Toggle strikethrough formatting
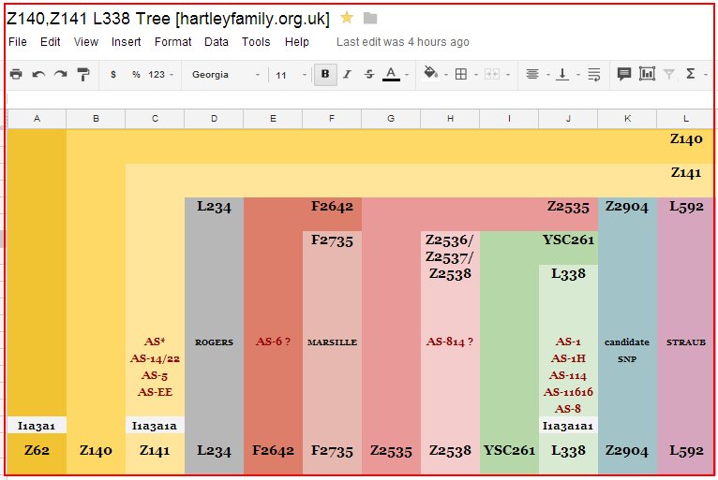718x480 pixels. (x=369, y=75)
